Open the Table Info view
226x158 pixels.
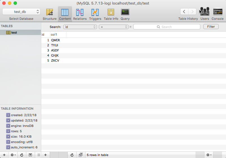pyautogui.click(x=111, y=14)
